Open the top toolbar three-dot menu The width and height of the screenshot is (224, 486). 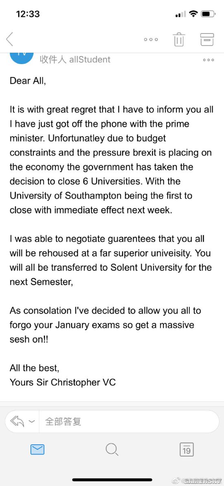pos(151,40)
